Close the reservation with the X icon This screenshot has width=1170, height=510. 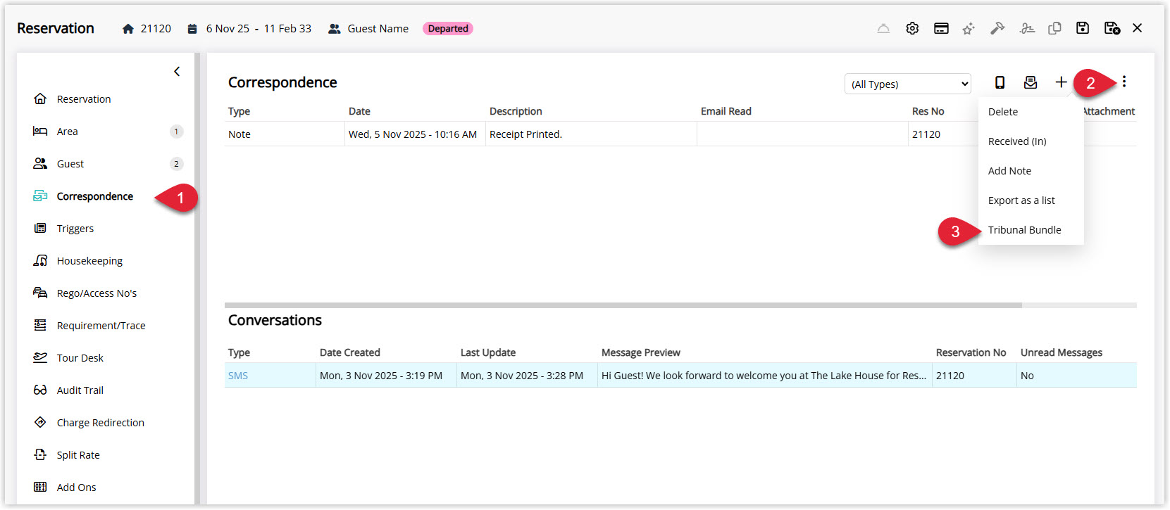point(1138,28)
